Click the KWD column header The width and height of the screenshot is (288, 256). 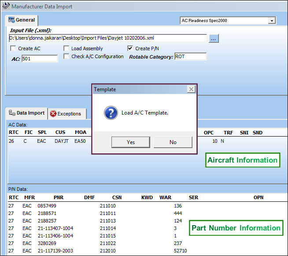pyautogui.click(x=147, y=197)
